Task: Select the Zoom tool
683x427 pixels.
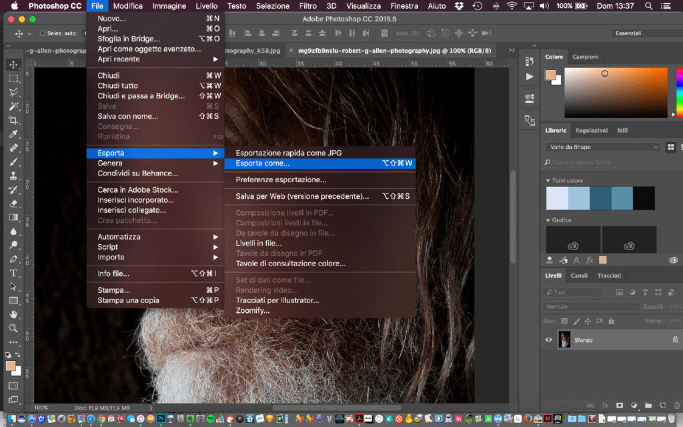Action: [13, 328]
